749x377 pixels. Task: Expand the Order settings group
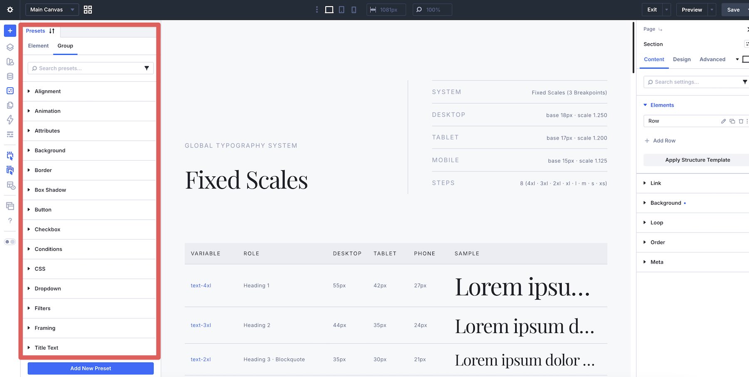693,242
